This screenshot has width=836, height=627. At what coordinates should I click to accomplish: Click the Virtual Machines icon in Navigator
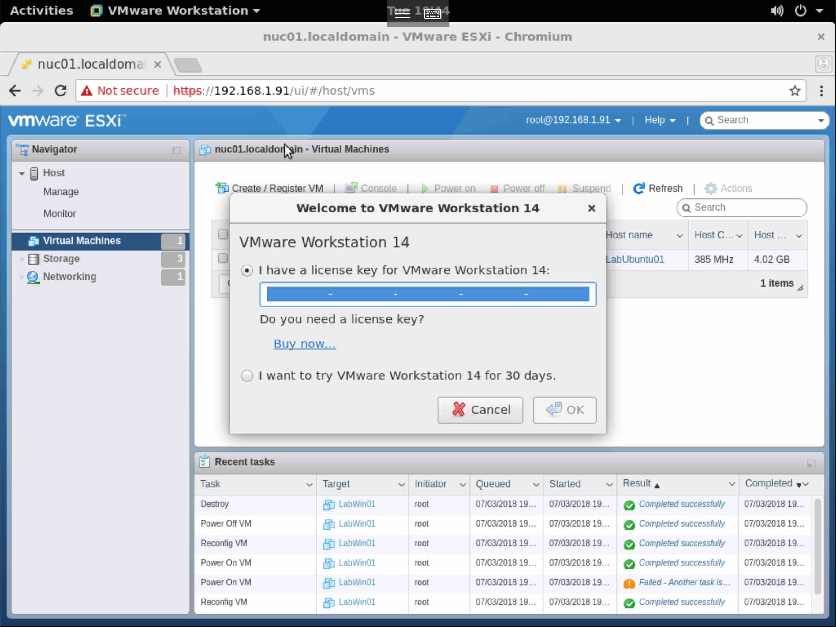[34, 241]
